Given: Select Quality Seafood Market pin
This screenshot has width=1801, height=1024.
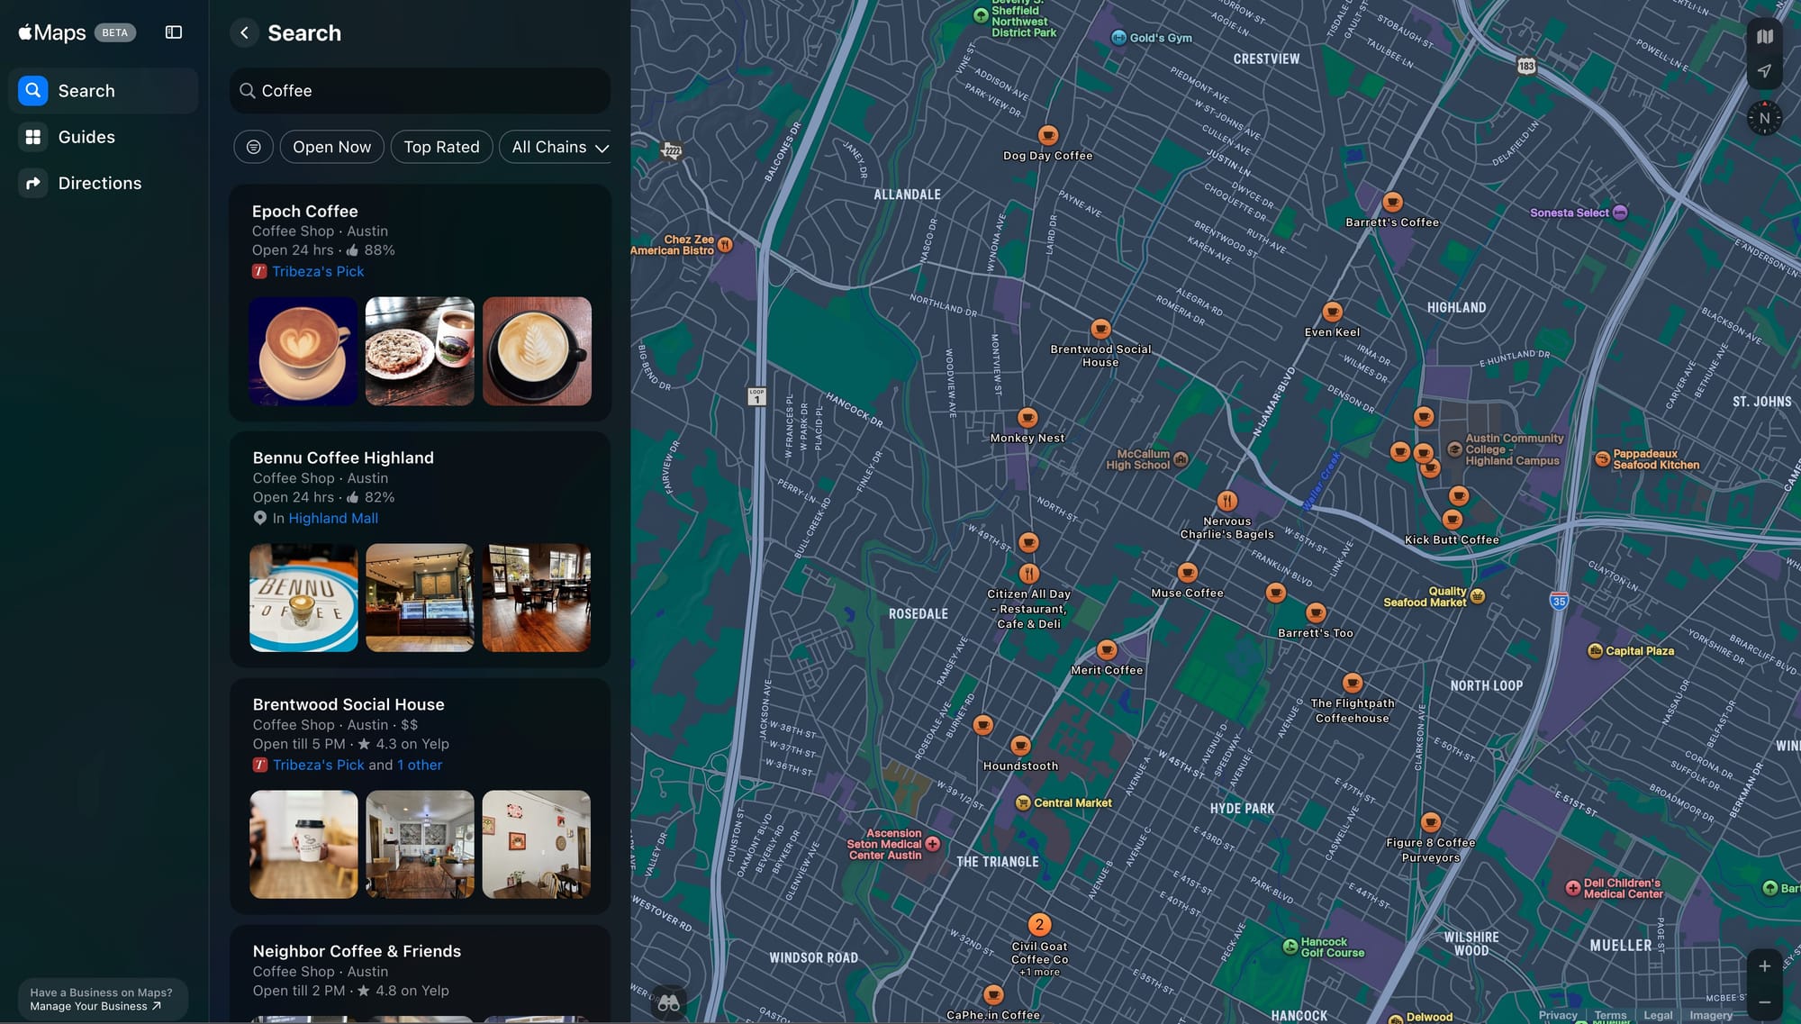Looking at the screenshot, I should [x=1477, y=596].
